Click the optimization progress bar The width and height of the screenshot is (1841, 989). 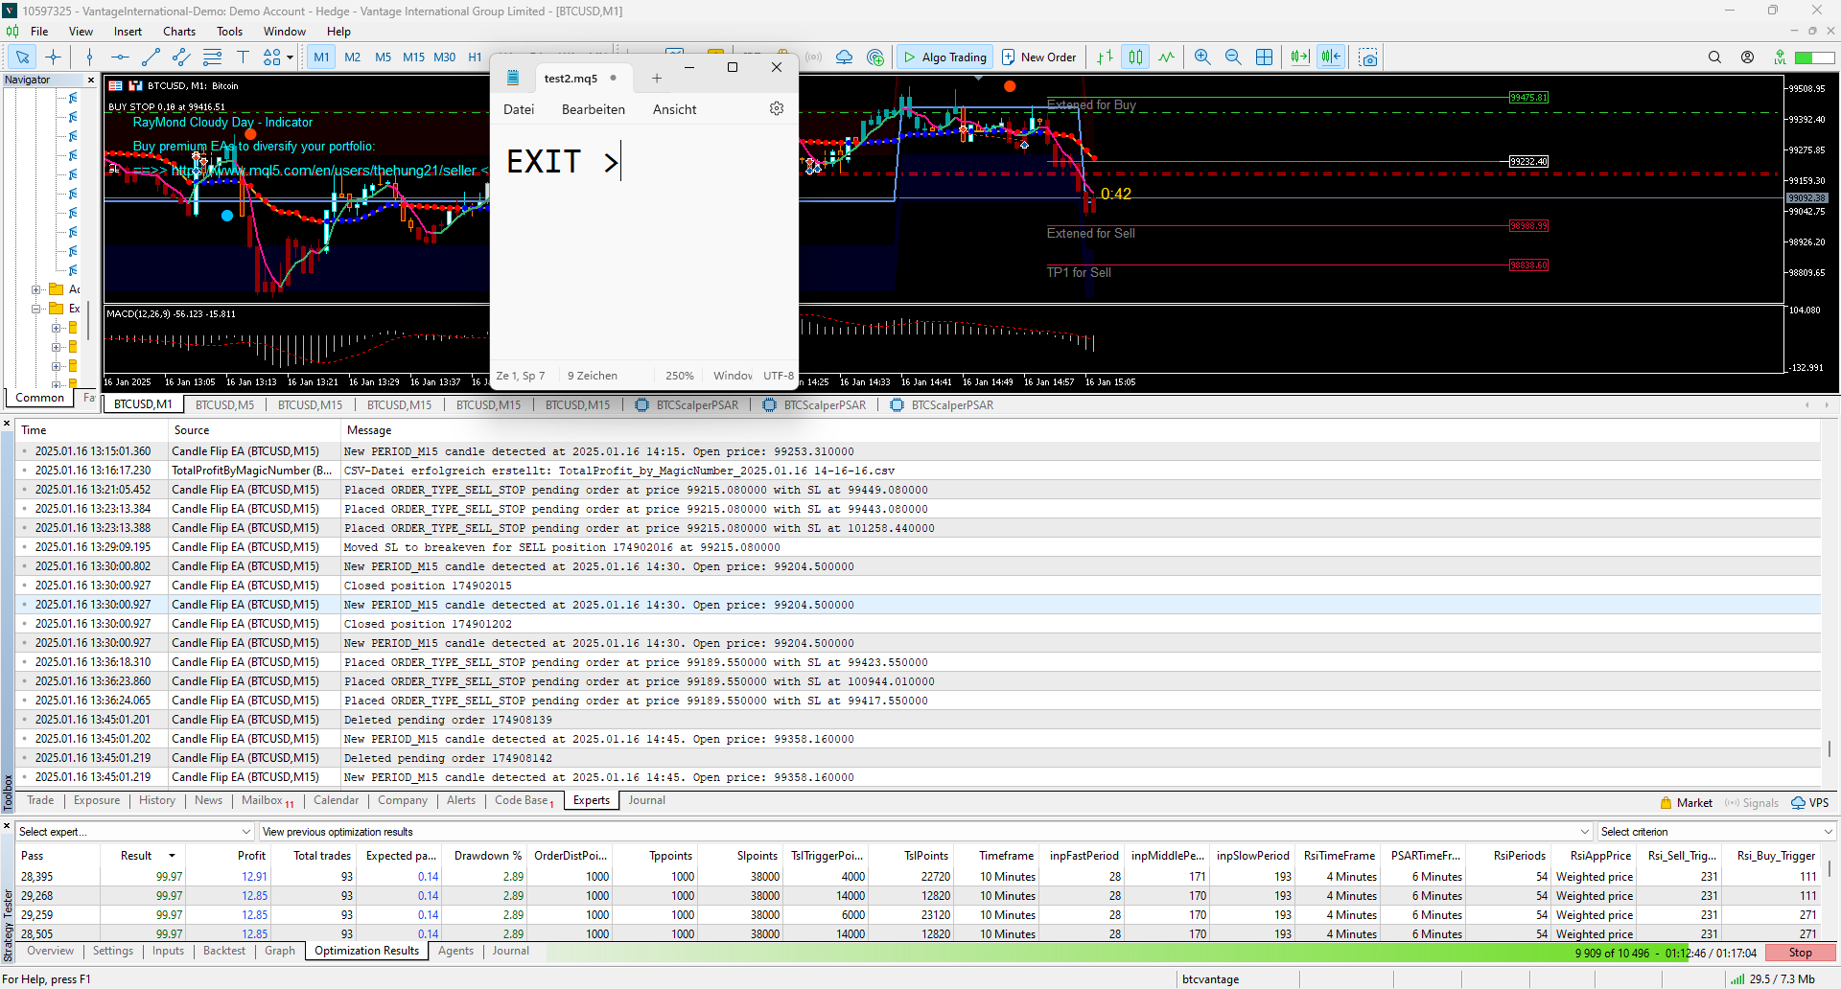click(x=1154, y=953)
